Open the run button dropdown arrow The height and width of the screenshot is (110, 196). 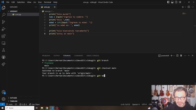(185, 7)
